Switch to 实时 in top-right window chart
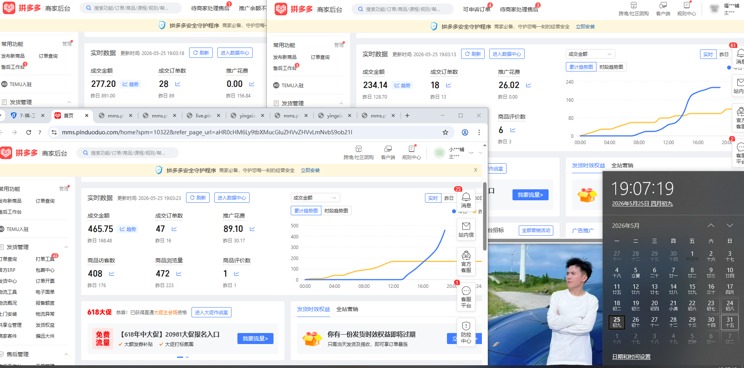The width and height of the screenshot is (744, 368). point(708,55)
